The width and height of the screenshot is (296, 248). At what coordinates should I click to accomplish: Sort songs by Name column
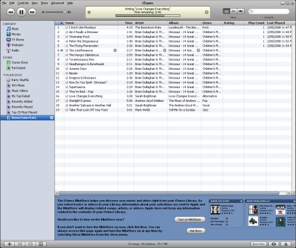click(x=91, y=23)
